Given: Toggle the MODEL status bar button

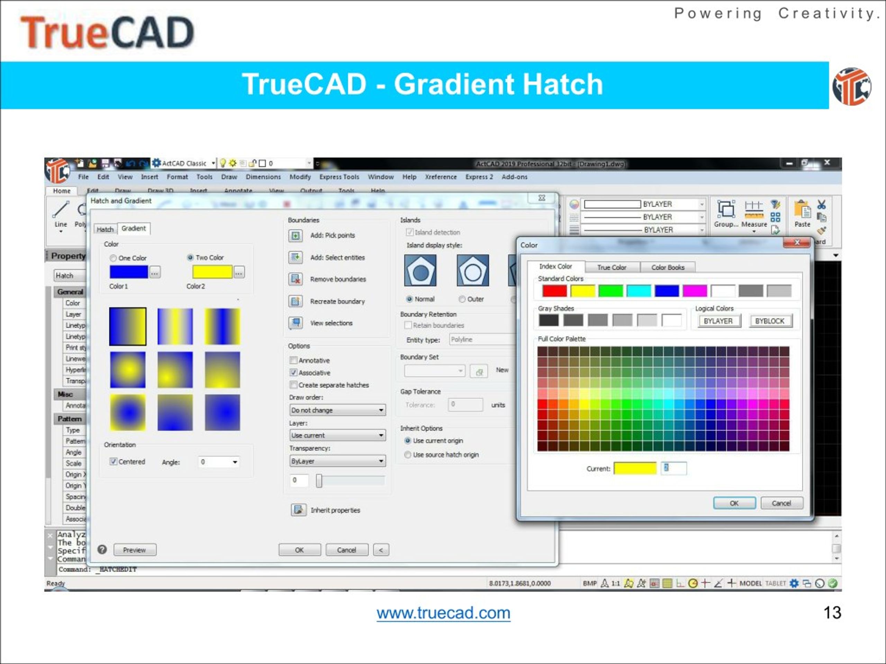Looking at the screenshot, I should pos(751,583).
